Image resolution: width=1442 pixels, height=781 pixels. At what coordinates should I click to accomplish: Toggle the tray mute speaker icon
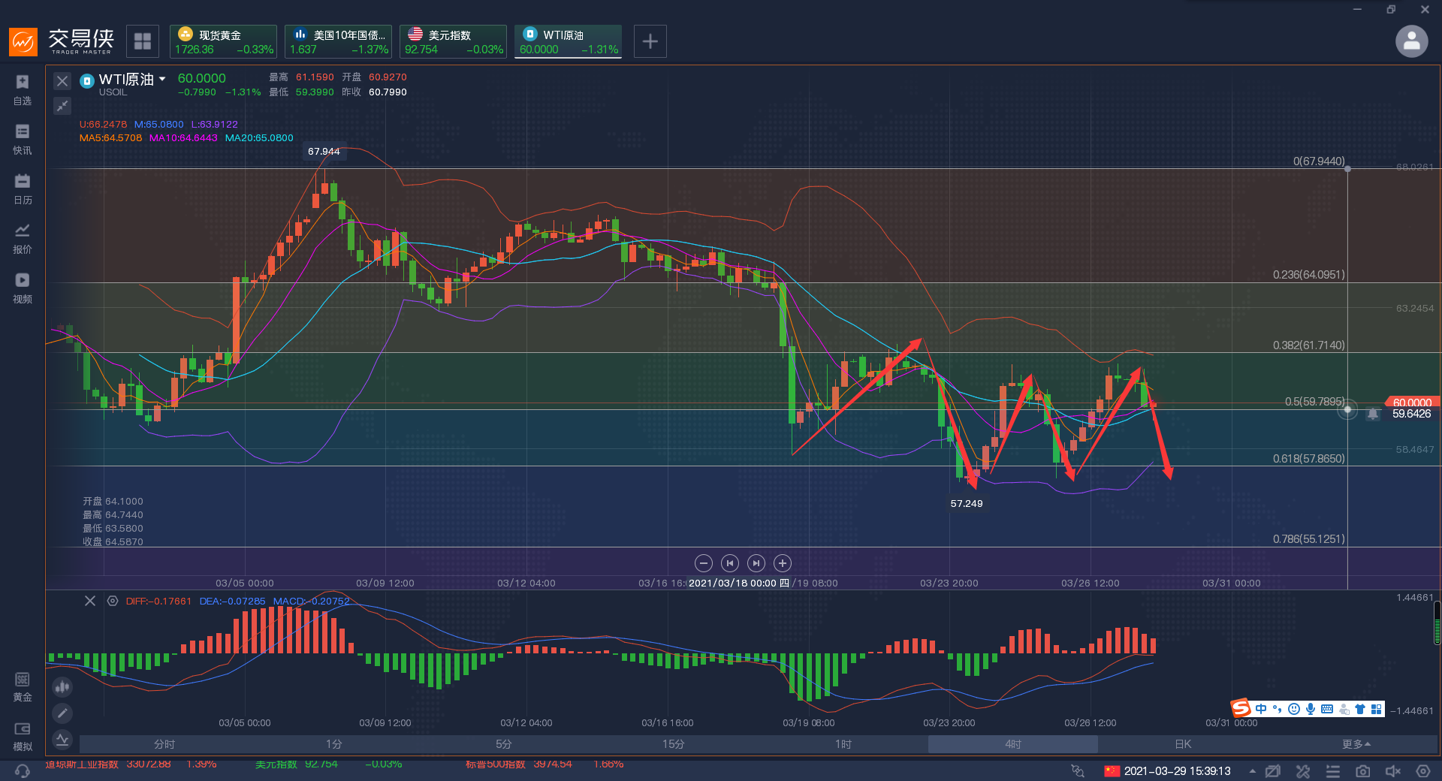point(1393,771)
